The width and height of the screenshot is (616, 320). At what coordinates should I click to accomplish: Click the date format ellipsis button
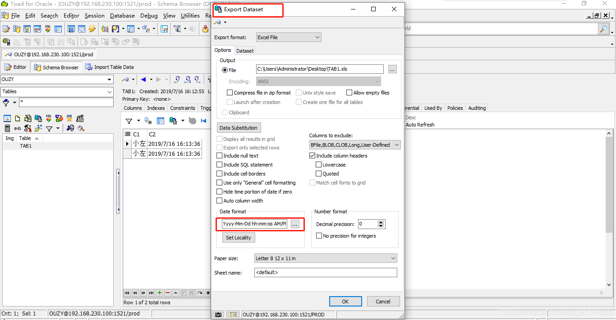(x=295, y=224)
